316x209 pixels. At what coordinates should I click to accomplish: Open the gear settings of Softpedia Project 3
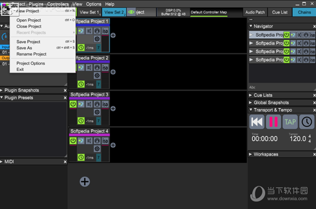click(x=97, y=112)
